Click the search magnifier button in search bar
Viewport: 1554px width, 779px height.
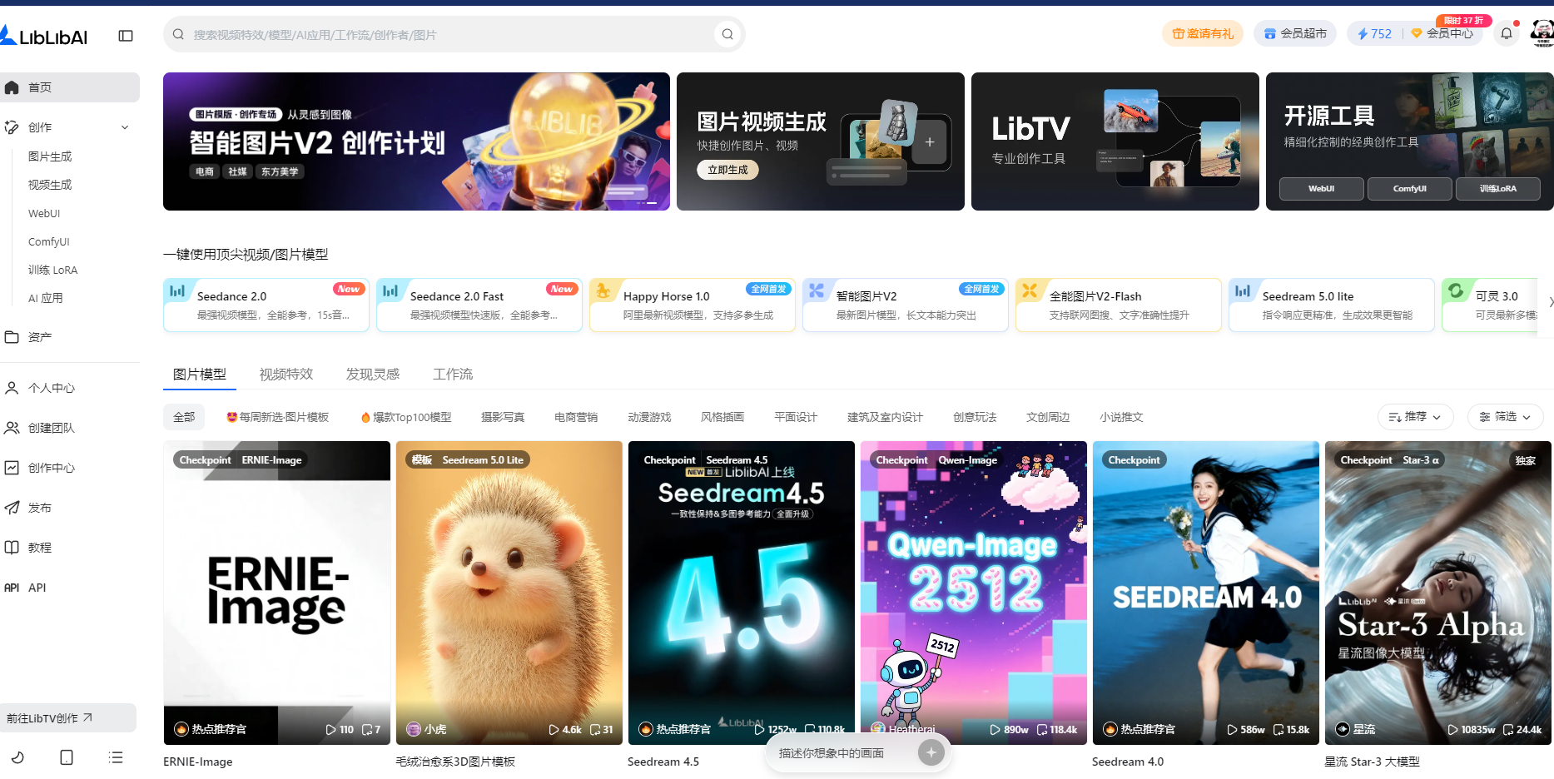(727, 34)
